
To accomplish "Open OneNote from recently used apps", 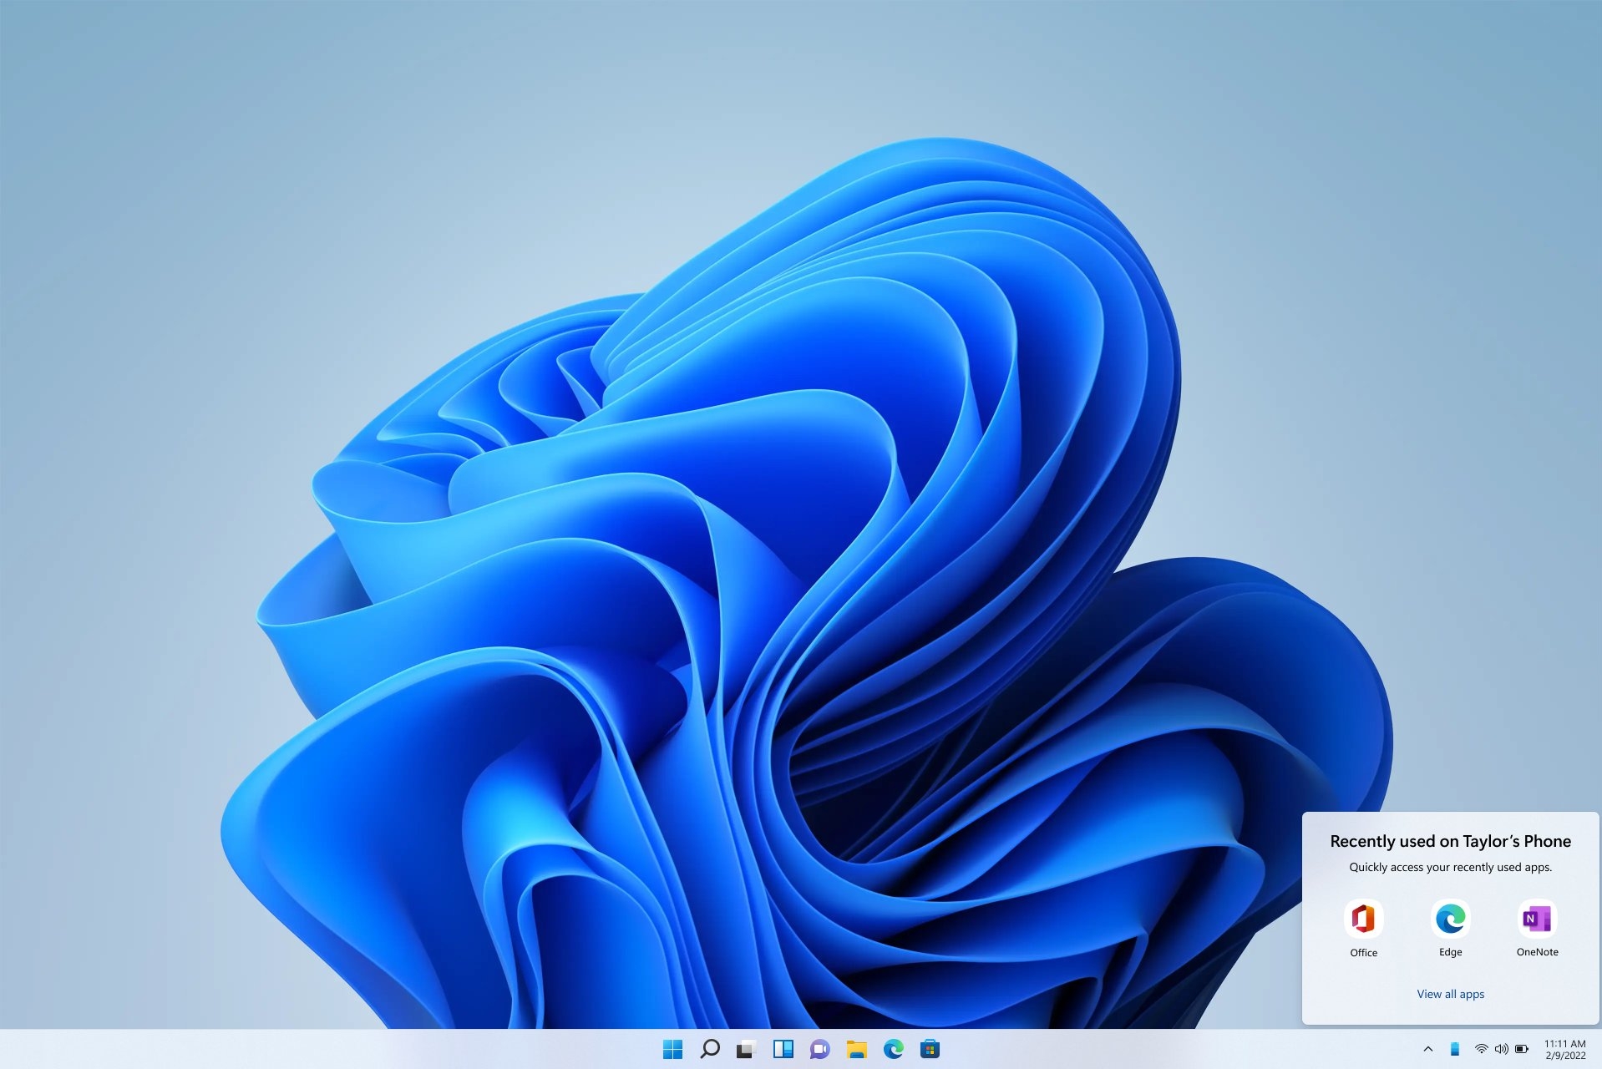I will pos(1538,929).
